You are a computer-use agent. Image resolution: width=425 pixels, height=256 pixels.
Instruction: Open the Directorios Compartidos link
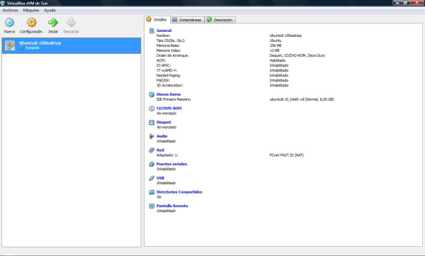coord(179,192)
